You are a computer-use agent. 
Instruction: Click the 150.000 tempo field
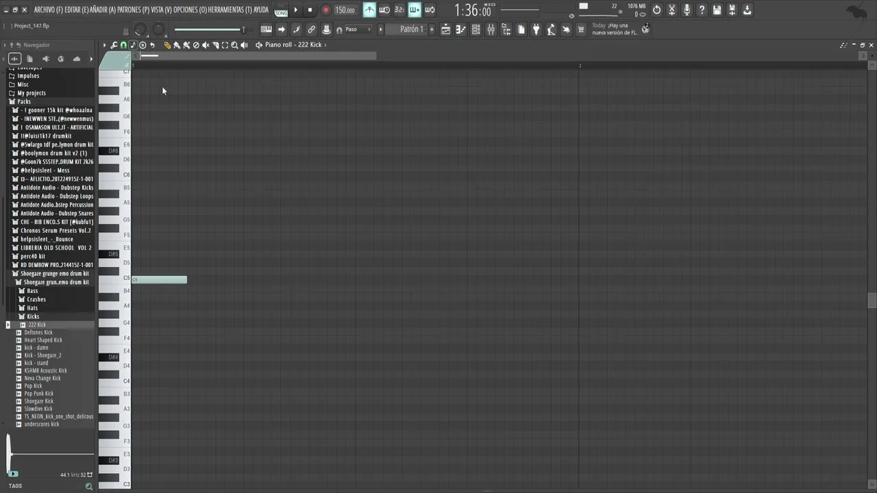pyautogui.click(x=345, y=10)
